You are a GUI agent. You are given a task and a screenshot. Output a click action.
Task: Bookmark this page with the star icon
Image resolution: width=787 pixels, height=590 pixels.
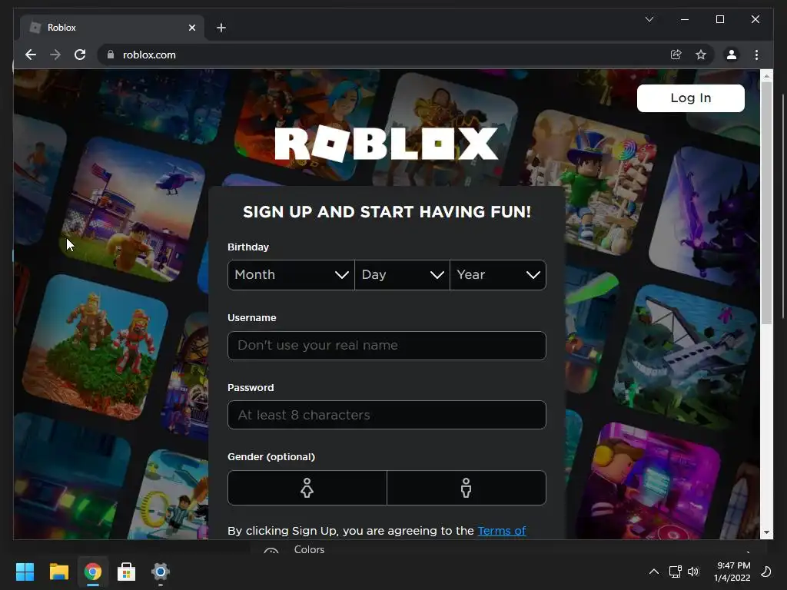[x=701, y=55]
